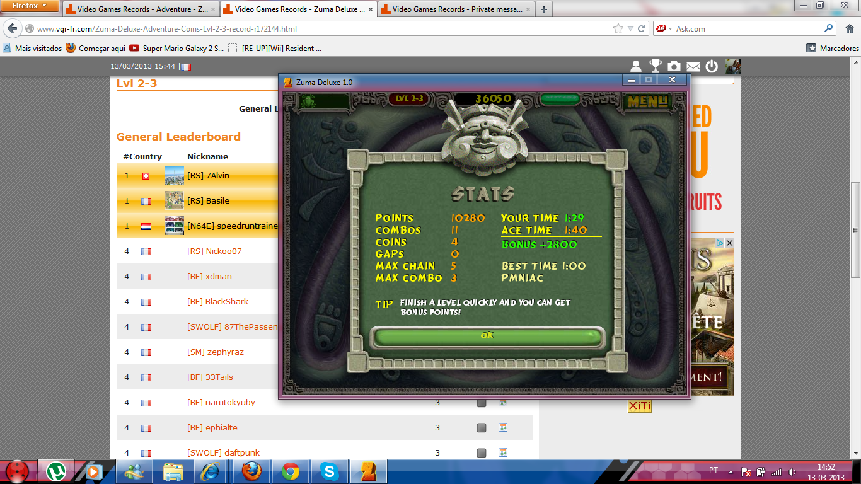Click the power logout icon

click(712, 66)
